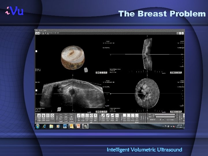Click the taskbar clock
This screenshot has height=156, width=208.
click(x=179, y=126)
